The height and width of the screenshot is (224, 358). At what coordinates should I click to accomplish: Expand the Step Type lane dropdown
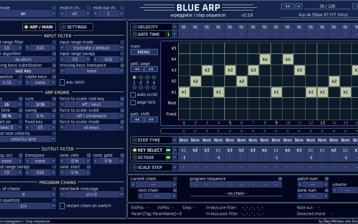pyautogui.click(x=175, y=140)
